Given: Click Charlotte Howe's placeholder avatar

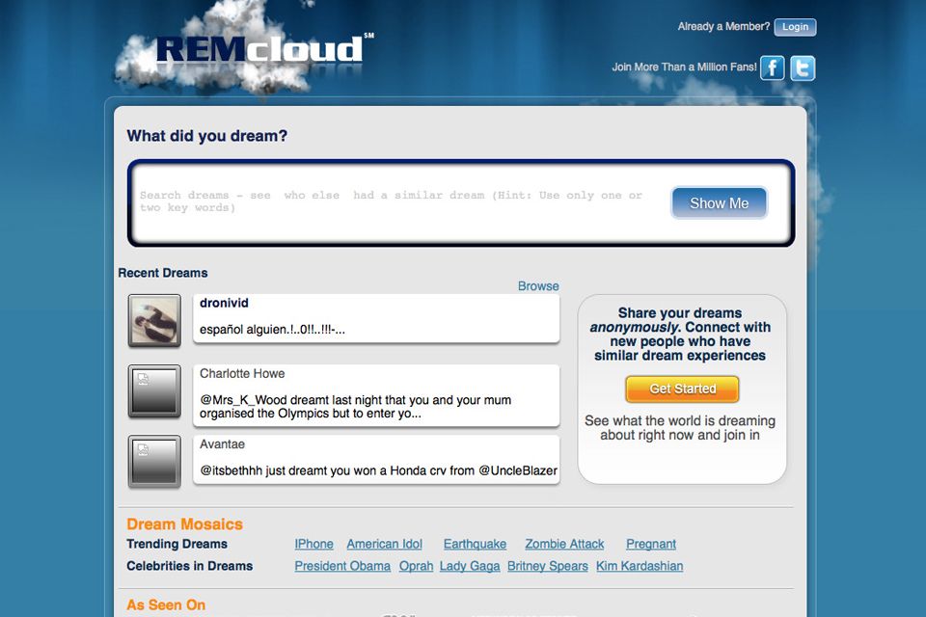Looking at the screenshot, I should 154,391.
